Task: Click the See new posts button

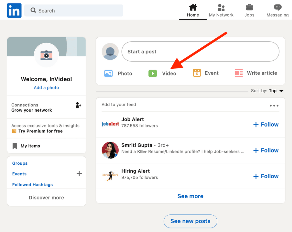Action: click(190, 221)
